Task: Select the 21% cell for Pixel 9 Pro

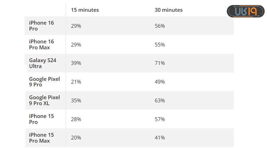Action: [76, 82]
